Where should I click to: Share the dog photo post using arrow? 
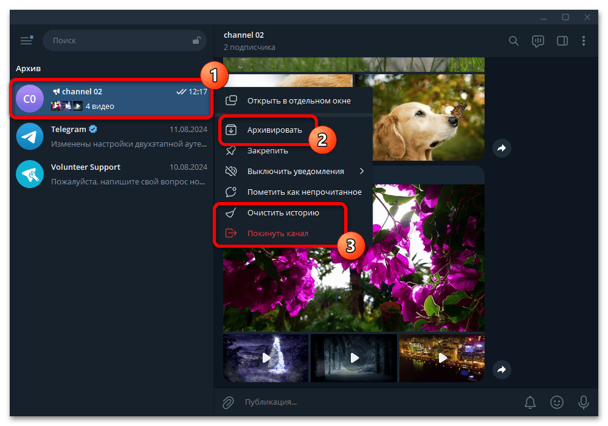502,148
